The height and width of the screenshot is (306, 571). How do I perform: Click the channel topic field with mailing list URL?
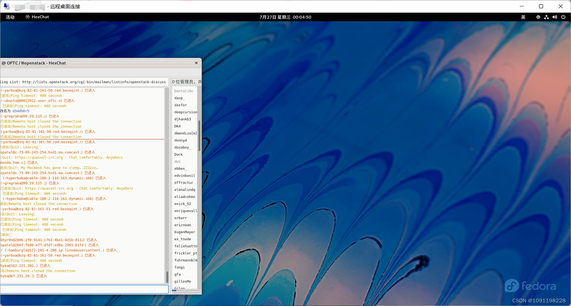point(84,82)
